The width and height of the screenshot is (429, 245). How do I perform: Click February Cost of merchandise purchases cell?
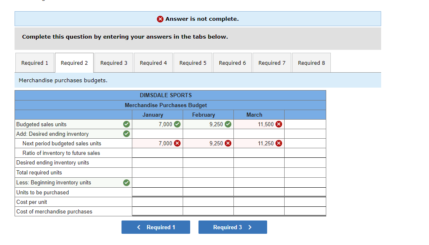[208, 211]
